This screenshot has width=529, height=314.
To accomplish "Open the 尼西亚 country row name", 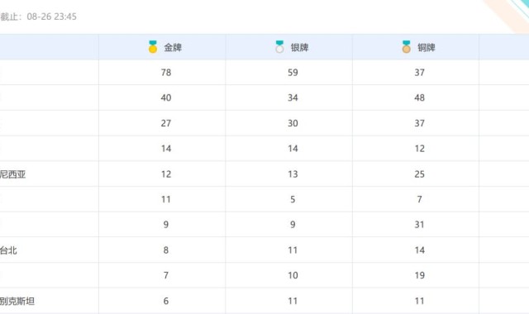I will click(x=13, y=174).
